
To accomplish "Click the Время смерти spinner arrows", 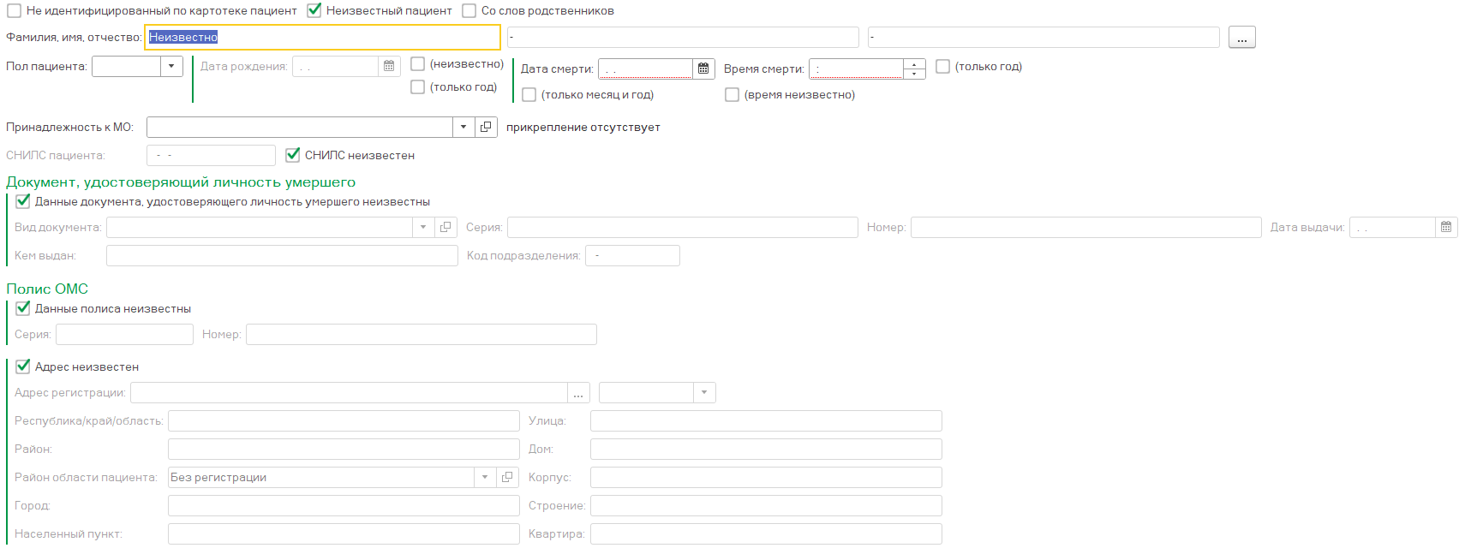I will (914, 69).
